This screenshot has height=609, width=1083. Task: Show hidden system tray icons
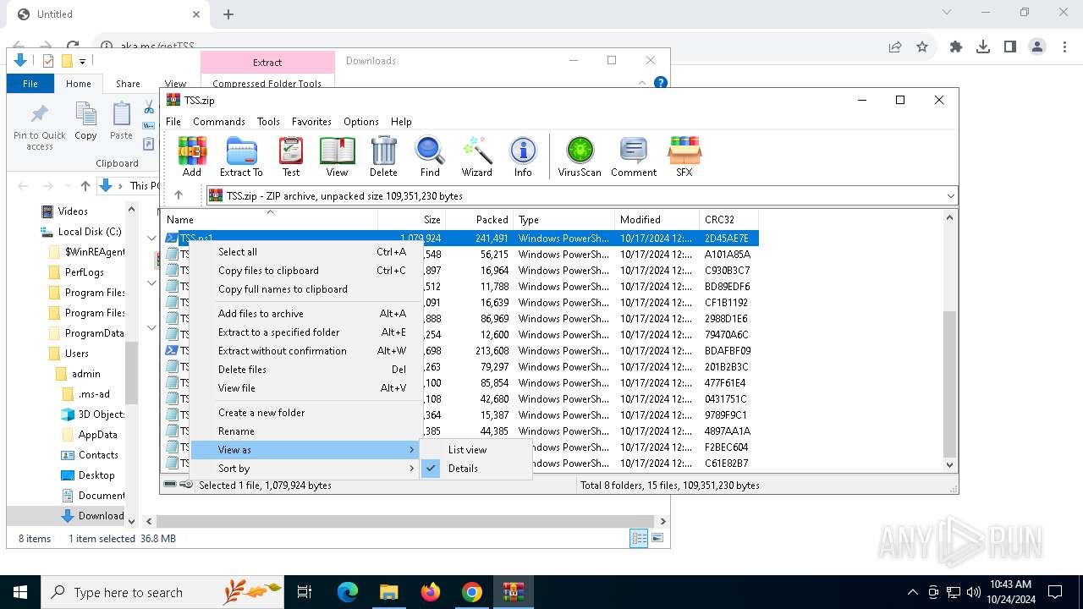point(912,592)
